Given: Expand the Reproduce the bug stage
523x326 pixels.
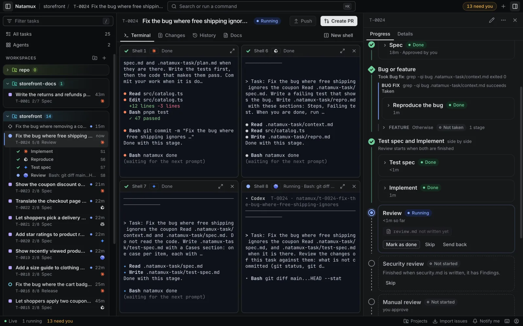Looking at the screenshot, I should click(388, 105).
